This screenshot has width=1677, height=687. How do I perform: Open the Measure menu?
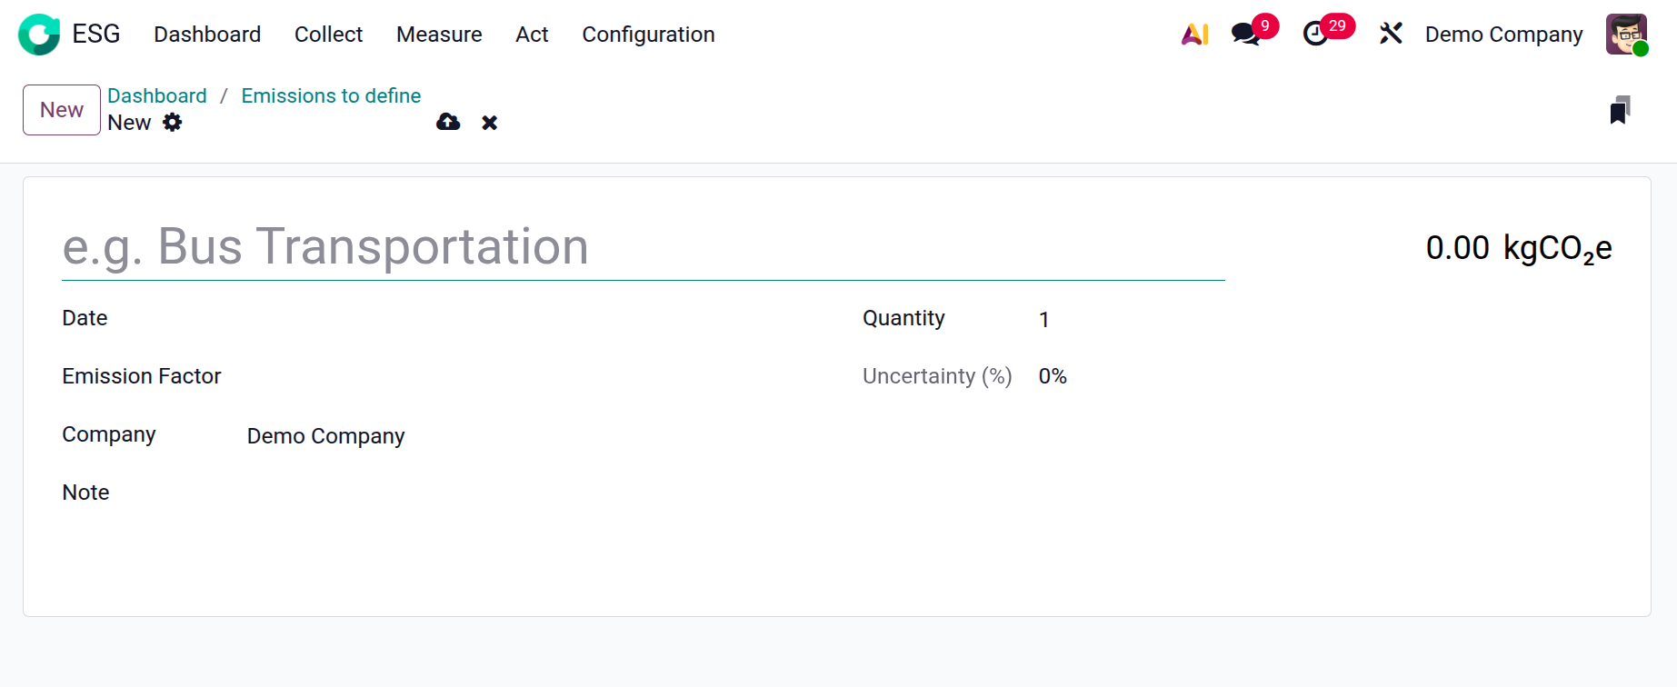coord(439,35)
